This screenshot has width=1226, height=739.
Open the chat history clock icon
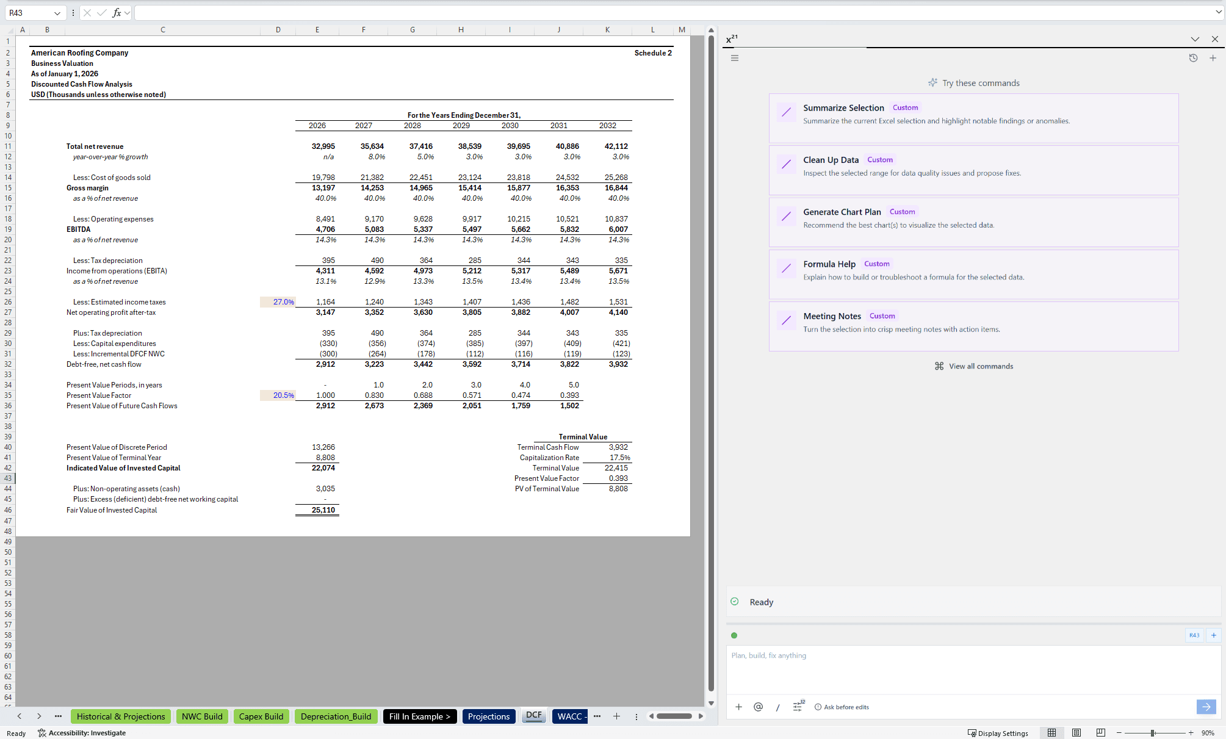point(1193,58)
